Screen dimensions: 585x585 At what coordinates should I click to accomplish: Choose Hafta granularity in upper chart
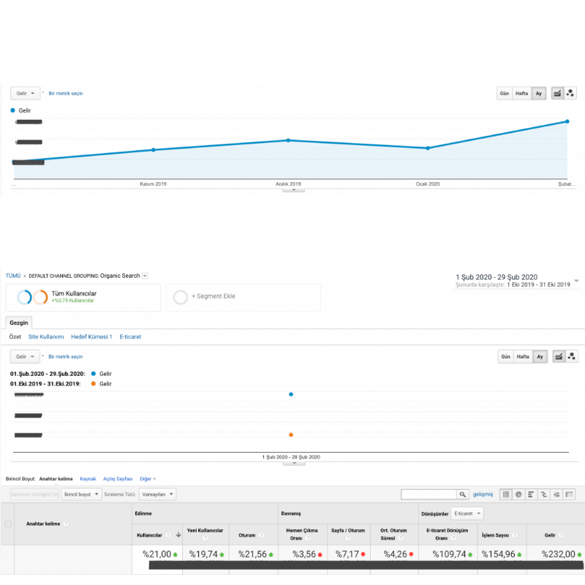(521, 94)
